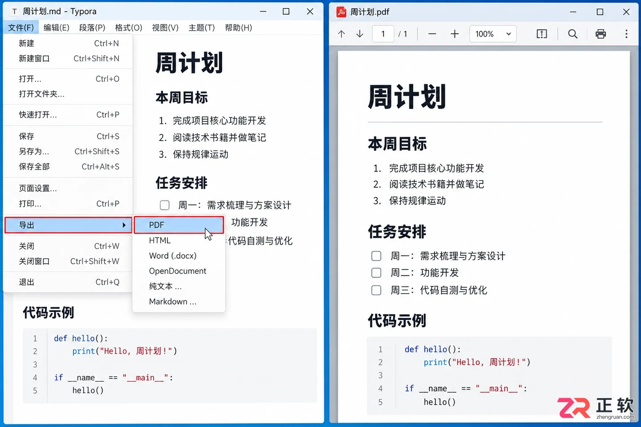Close the Typora window
This screenshot has width=641, height=427.
(x=310, y=12)
